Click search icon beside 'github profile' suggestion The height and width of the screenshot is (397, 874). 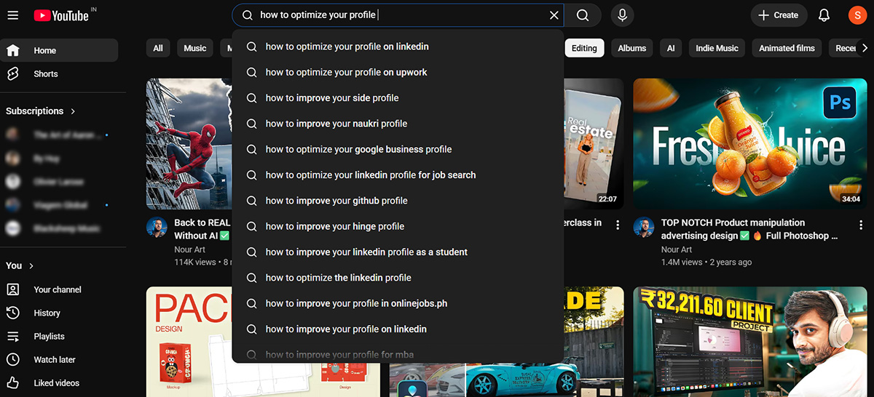[x=251, y=201]
